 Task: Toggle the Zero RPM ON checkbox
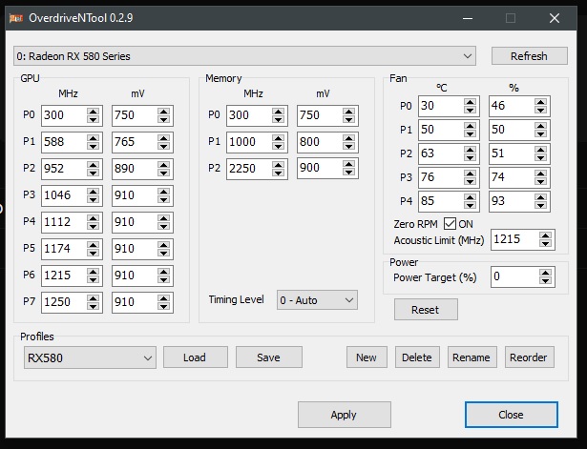(451, 223)
